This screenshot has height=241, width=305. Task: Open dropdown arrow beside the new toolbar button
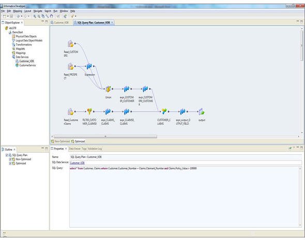click(x=8, y=17)
